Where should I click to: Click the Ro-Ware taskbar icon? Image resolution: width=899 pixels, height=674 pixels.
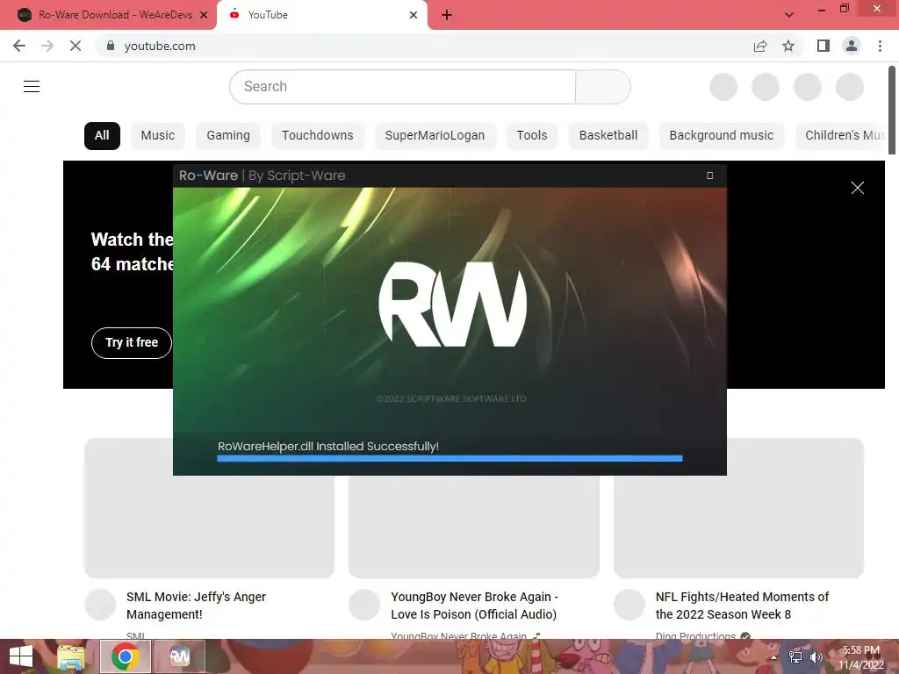(179, 656)
